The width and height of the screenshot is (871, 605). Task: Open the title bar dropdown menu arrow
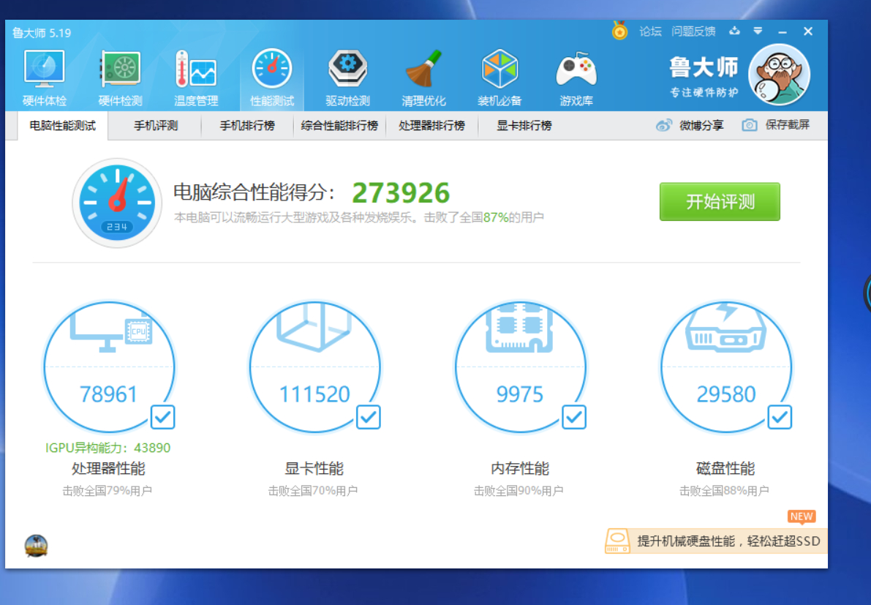[758, 31]
